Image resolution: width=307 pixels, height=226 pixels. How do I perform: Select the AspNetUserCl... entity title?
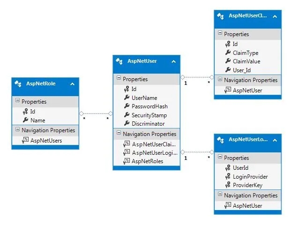(x=247, y=15)
